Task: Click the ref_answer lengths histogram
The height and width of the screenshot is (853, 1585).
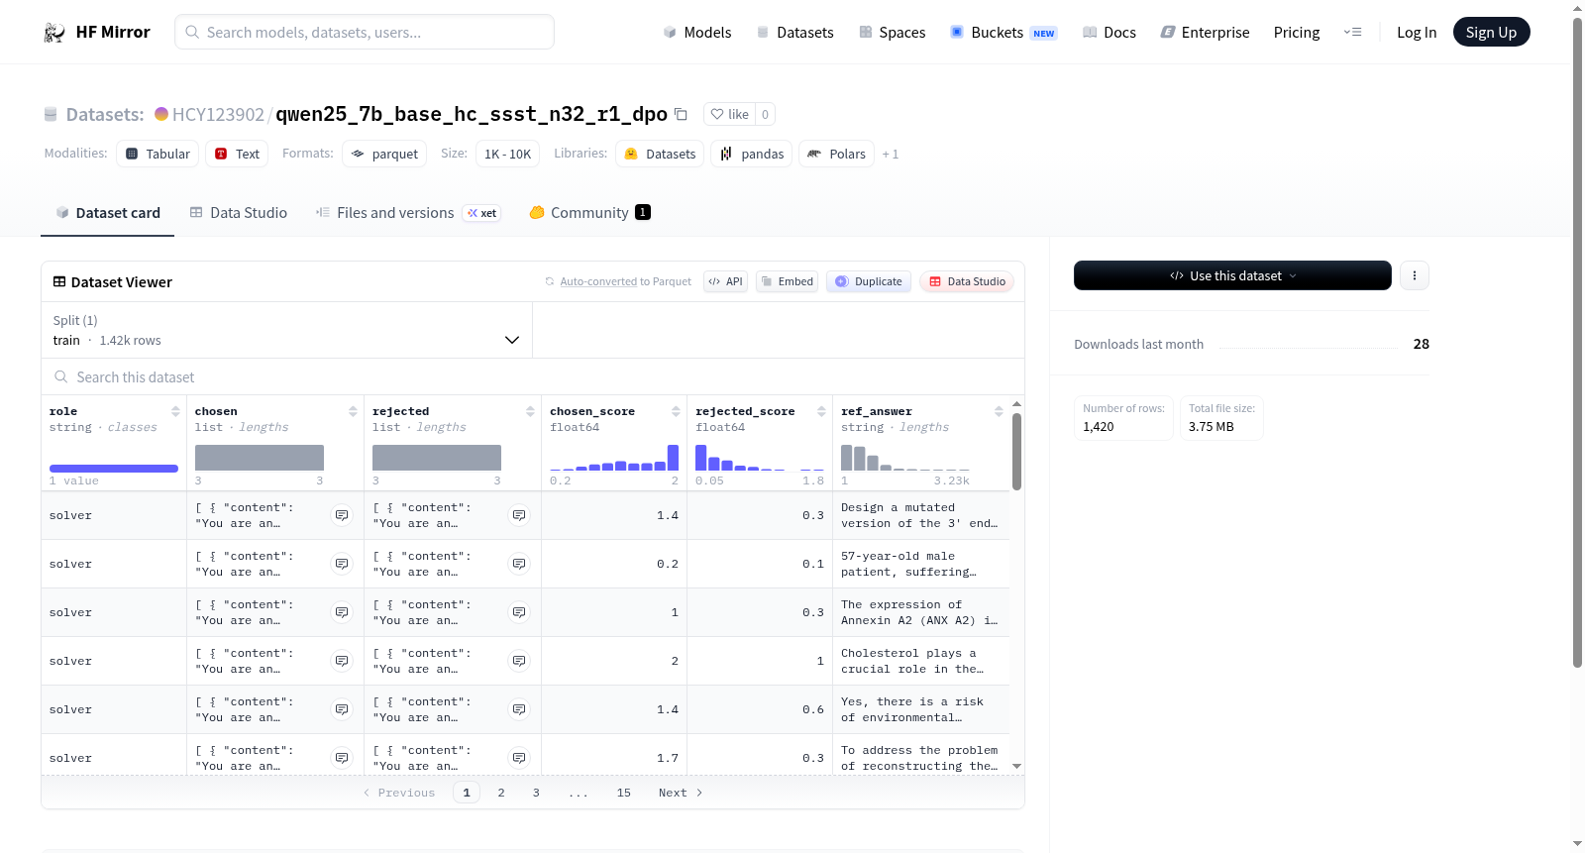Action: coord(905,458)
